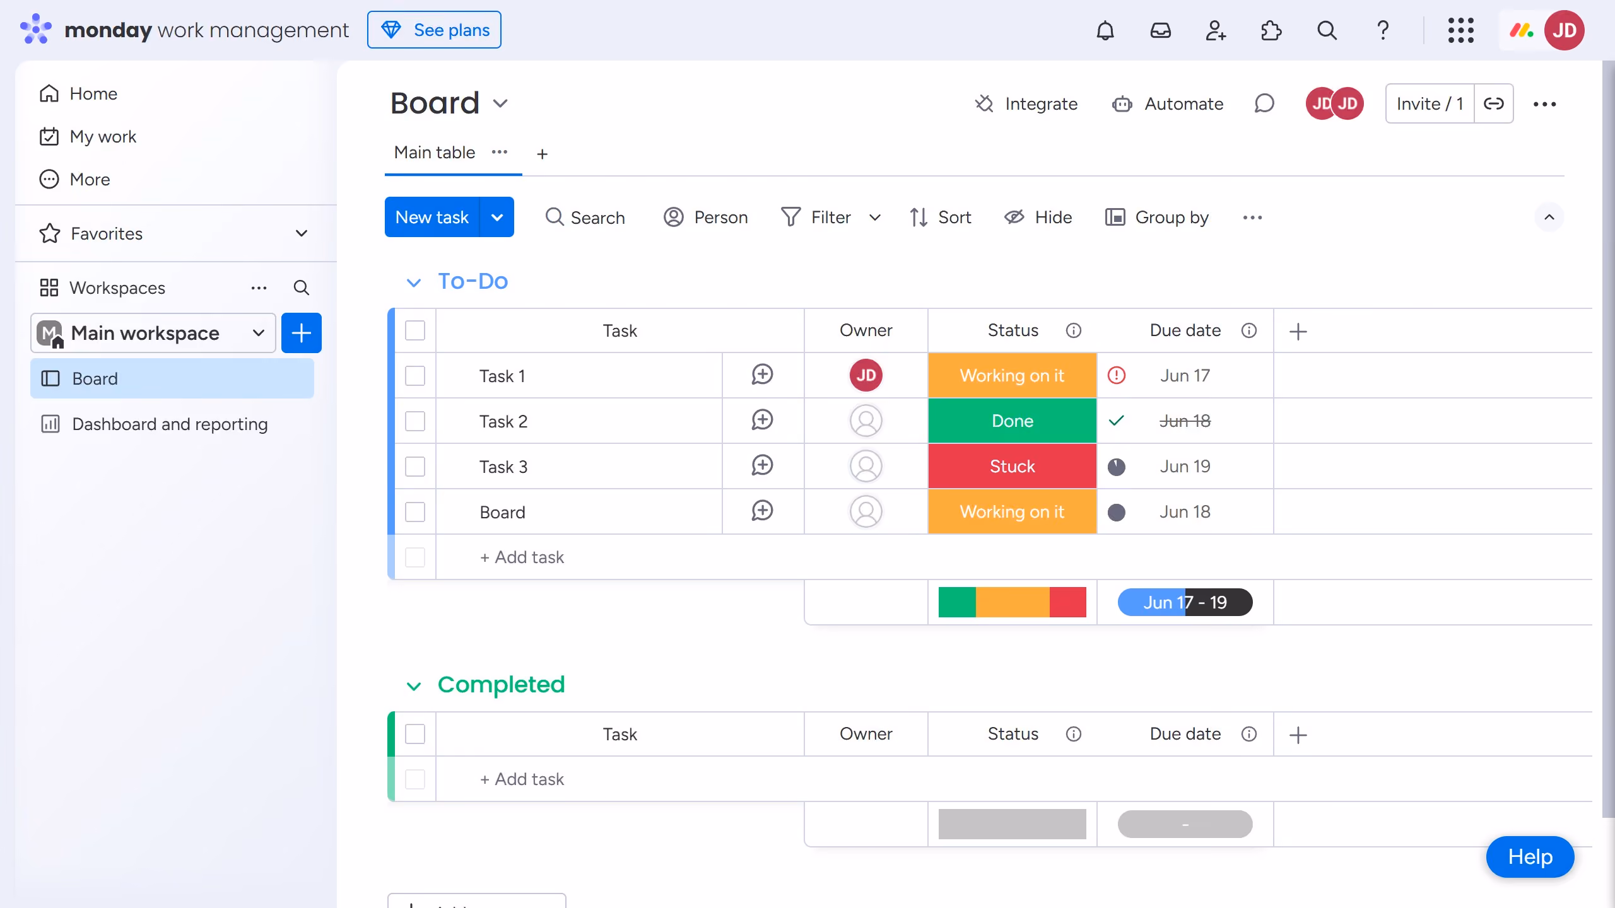Expand the Favorites section

pyautogui.click(x=302, y=233)
